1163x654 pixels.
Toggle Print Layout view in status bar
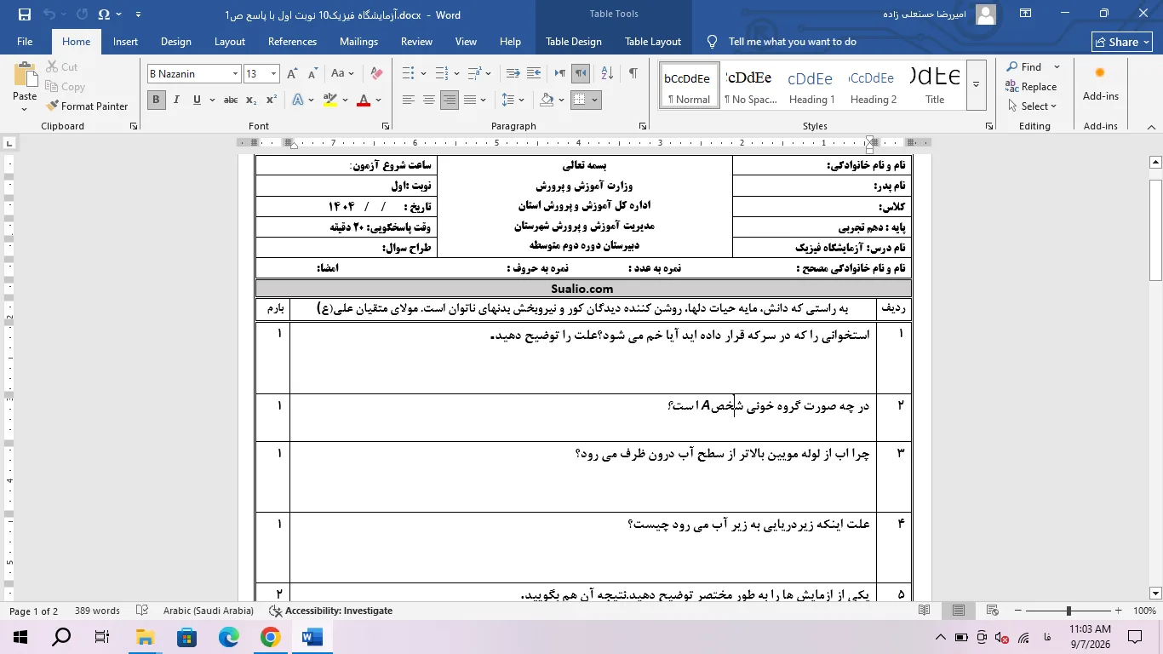pyautogui.click(x=959, y=611)
